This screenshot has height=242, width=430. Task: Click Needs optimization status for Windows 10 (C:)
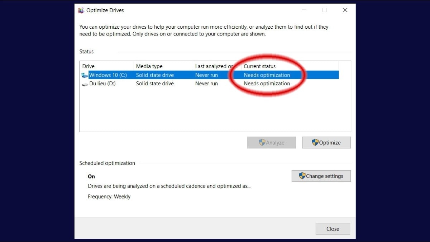pos(267,75)
